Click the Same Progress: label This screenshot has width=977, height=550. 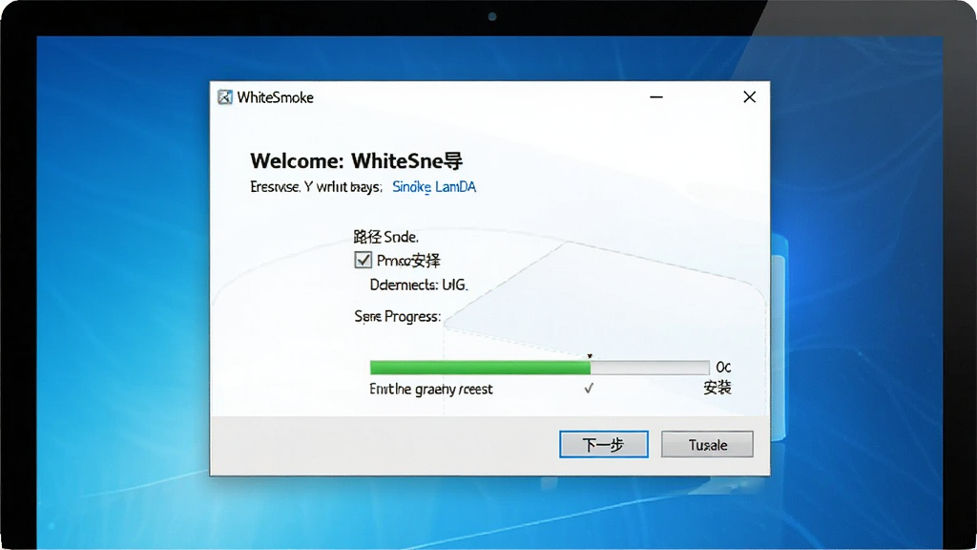[x=398, y=317]
